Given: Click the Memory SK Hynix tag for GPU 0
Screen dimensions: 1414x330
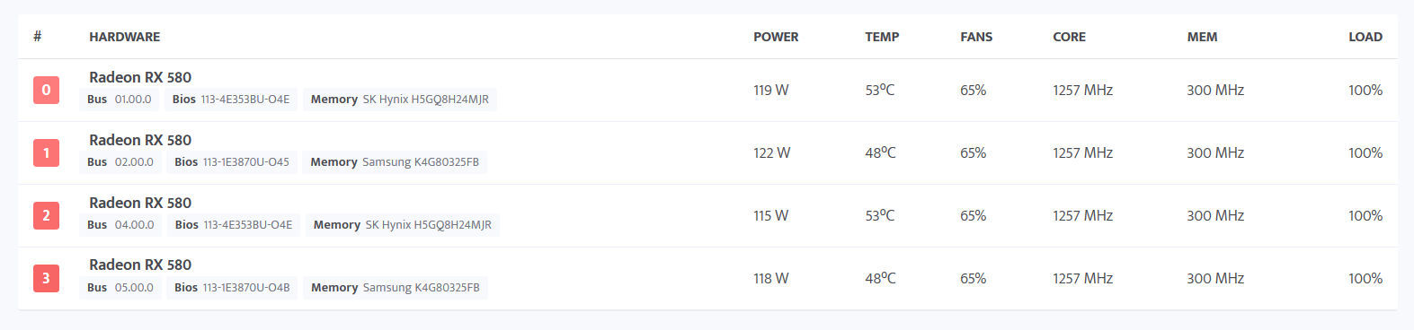Looking at the screenshot, I should (x=400, y=100).
